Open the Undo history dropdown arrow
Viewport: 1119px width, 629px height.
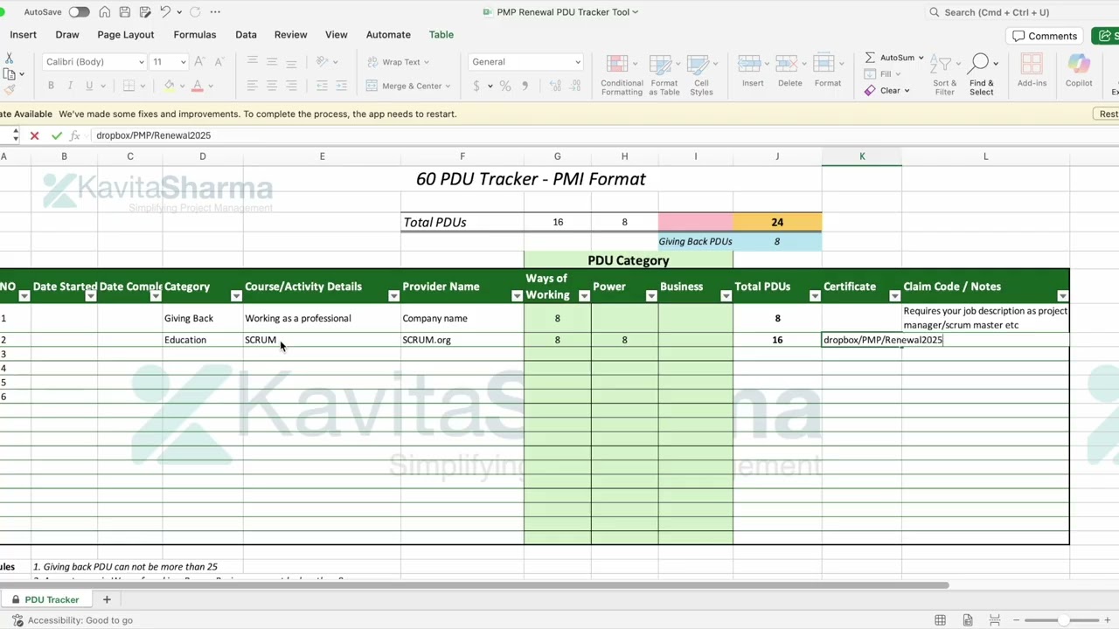(179, 12)
